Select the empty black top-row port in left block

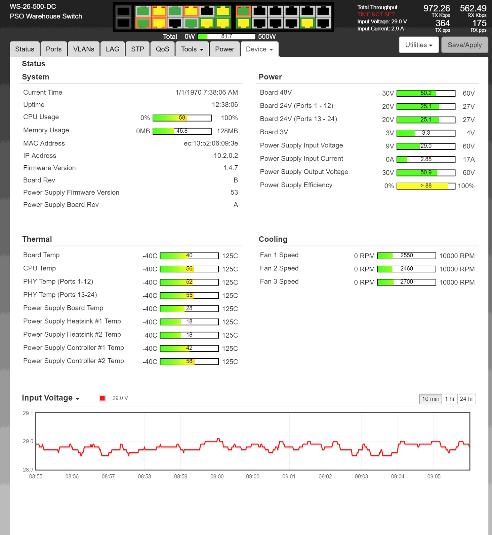pyautogui.click(x=207, y=11)
